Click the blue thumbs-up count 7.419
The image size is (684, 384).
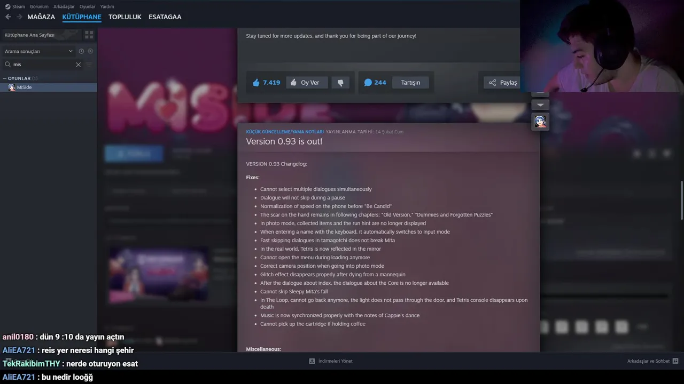click(x=267, y=83)
